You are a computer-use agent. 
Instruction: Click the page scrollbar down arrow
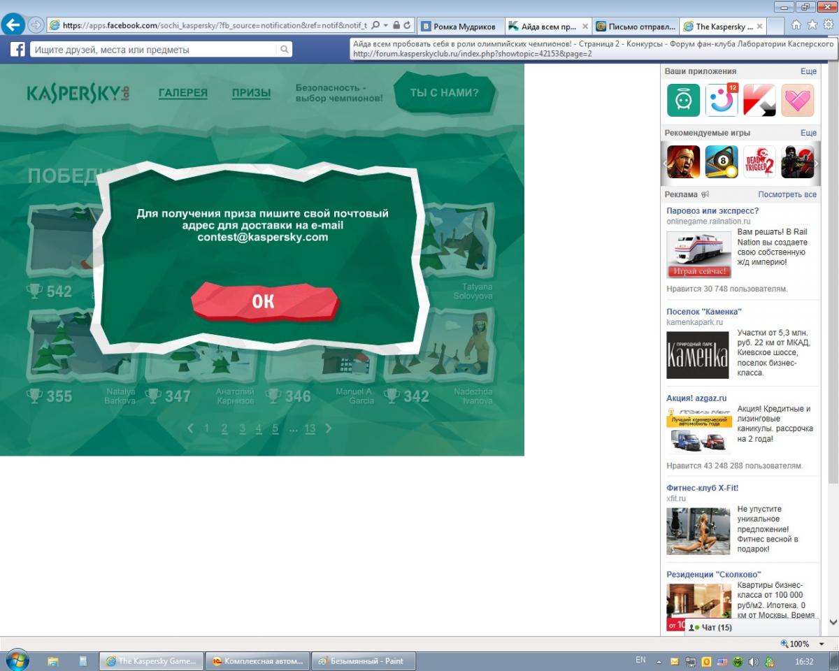pyautogui.click(x=833, y=621)
